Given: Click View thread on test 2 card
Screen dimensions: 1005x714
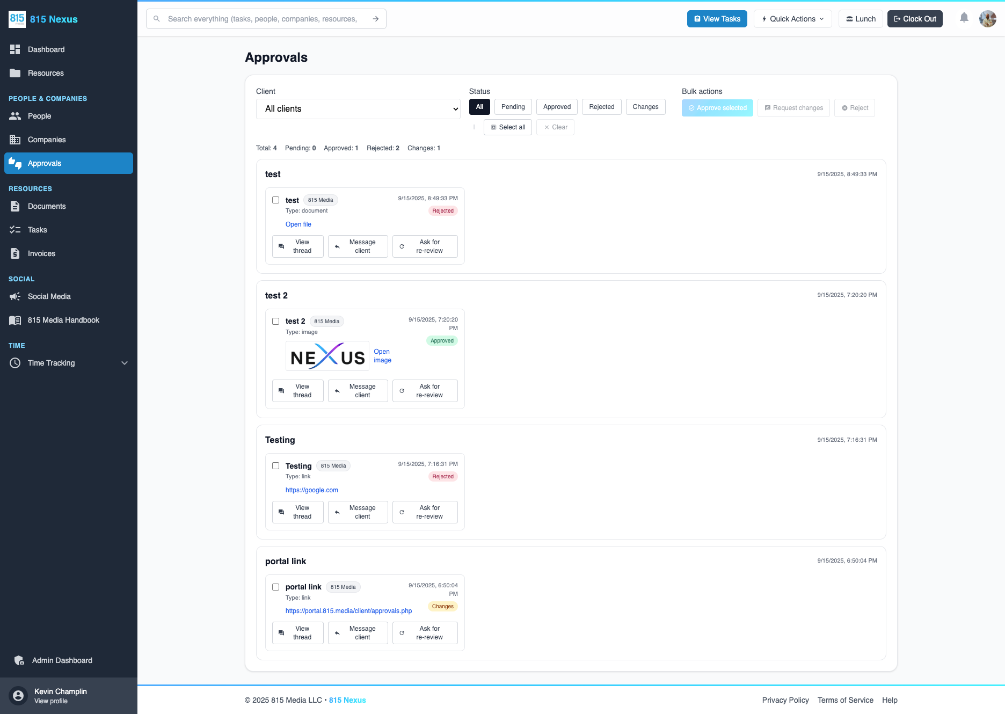Looking at the screenshot, I should pyautogui.click(x=298, y=391).
